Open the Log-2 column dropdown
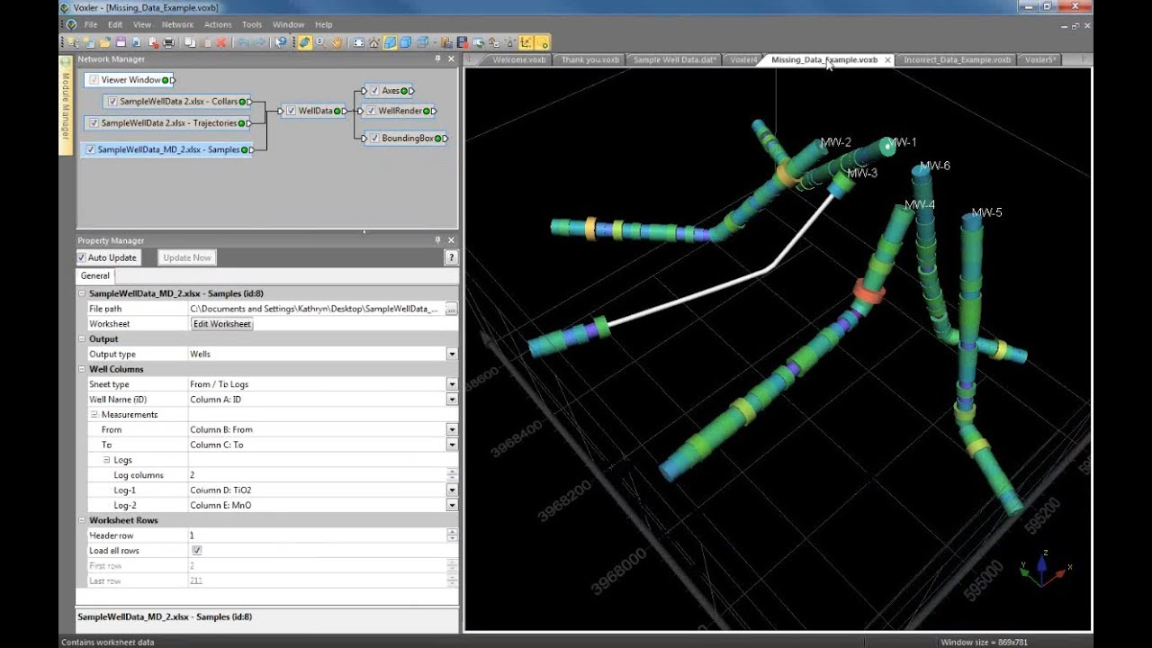Screen dimensions: 1152x648 coord(452,505)
